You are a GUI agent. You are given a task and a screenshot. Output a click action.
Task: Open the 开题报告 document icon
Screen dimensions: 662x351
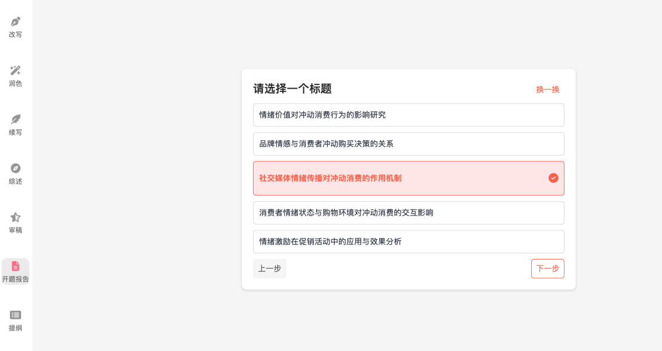(16, 266)
